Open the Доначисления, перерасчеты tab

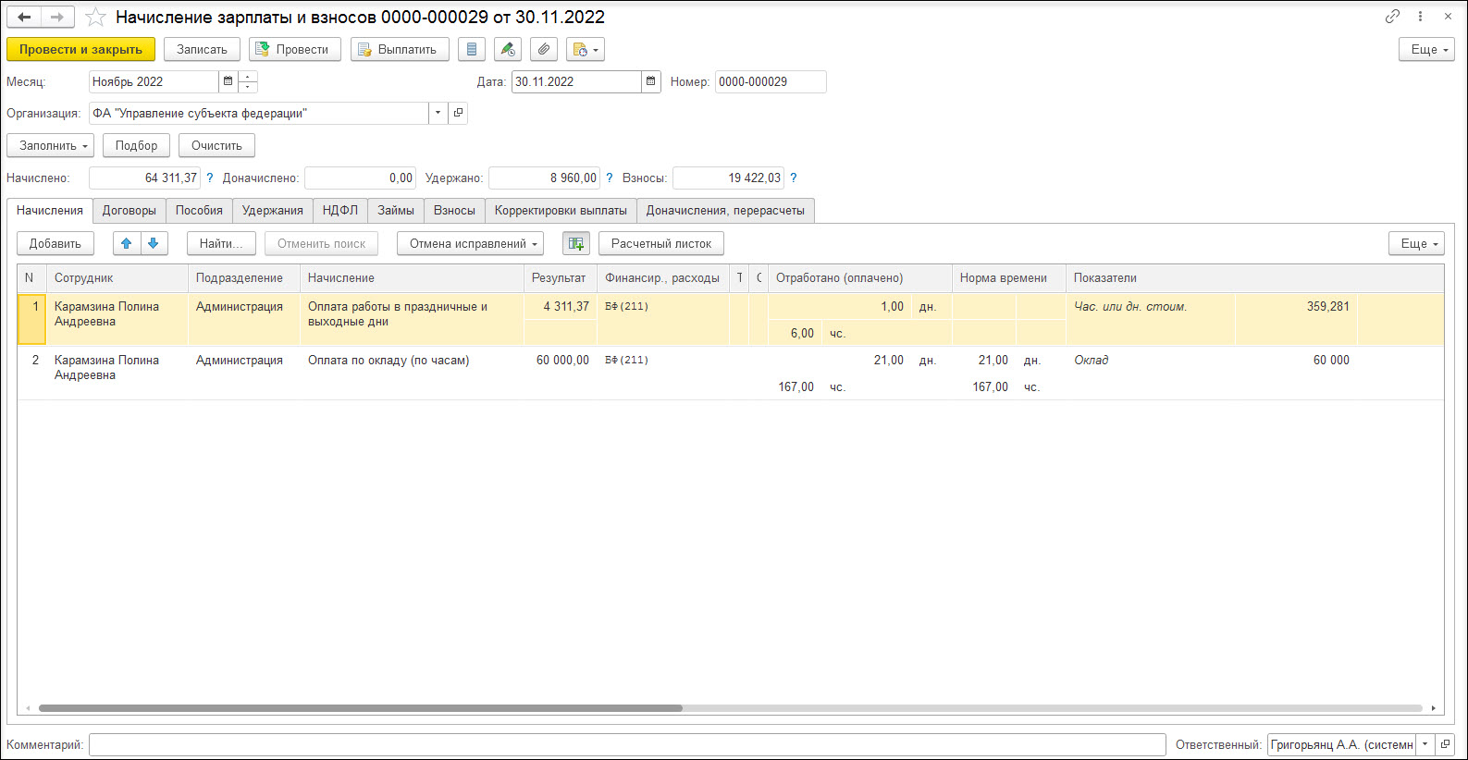725,211
